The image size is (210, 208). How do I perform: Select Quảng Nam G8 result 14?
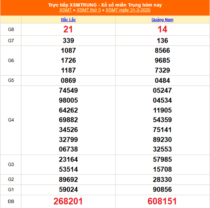(x=162, y=29)
